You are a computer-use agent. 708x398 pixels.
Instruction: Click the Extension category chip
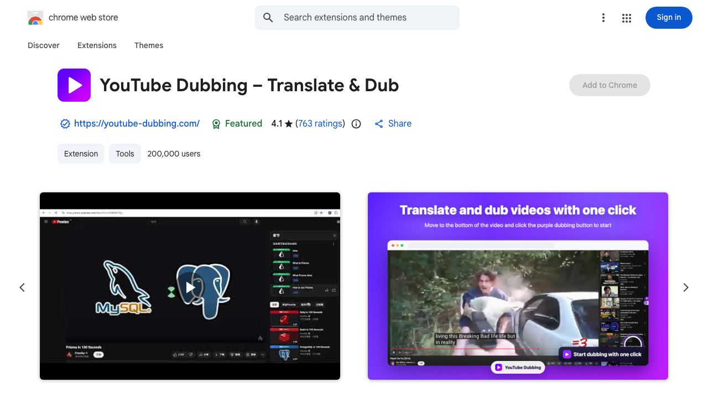(81, 154)
